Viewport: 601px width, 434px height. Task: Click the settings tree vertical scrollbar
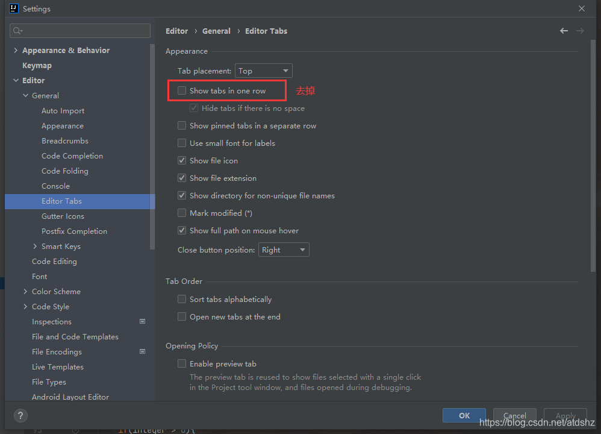point(152,147)
